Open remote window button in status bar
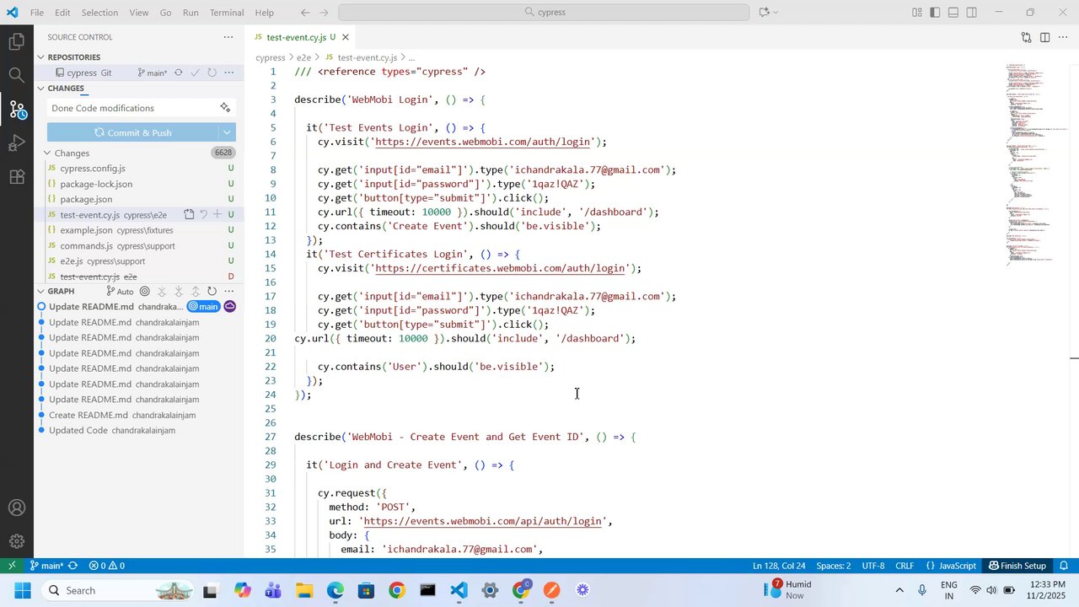This screenshot has width=1079, height=607. [x=12, y=566]
